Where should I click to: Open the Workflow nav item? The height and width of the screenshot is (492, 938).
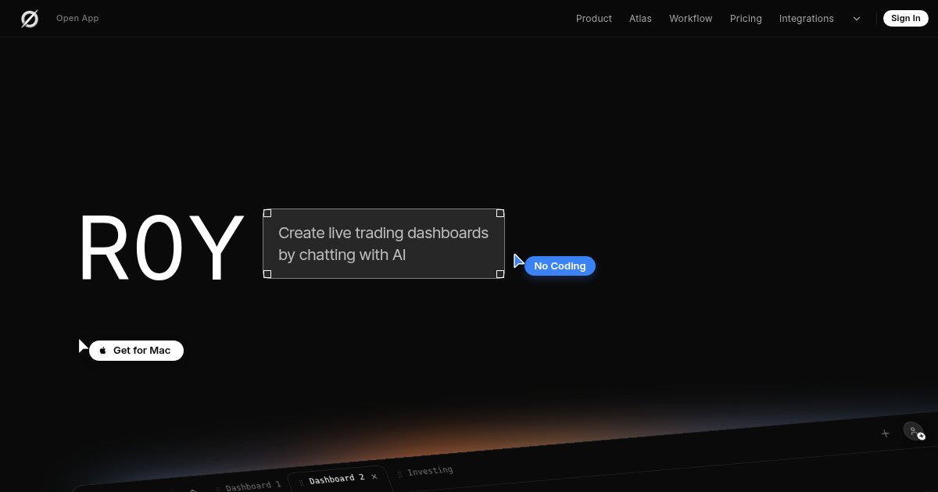tap(691, 19)
